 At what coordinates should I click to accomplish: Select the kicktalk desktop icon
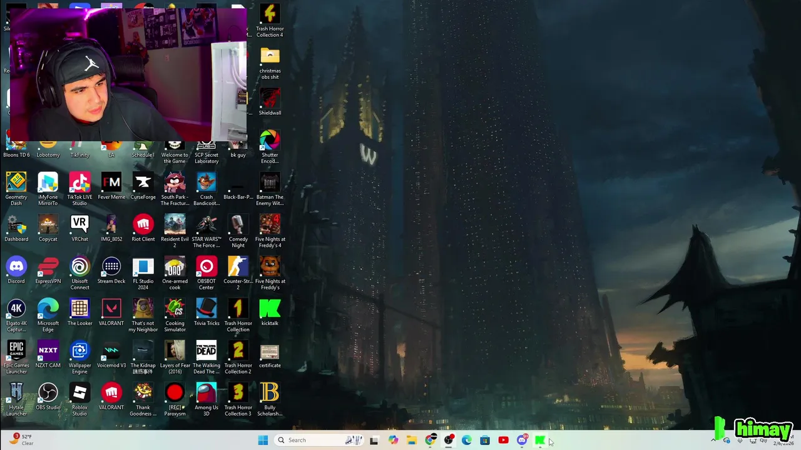270,312
